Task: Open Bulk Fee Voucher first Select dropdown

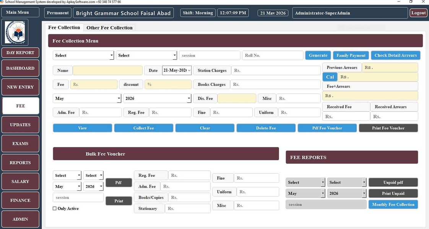Action: (x=67, y=176)
